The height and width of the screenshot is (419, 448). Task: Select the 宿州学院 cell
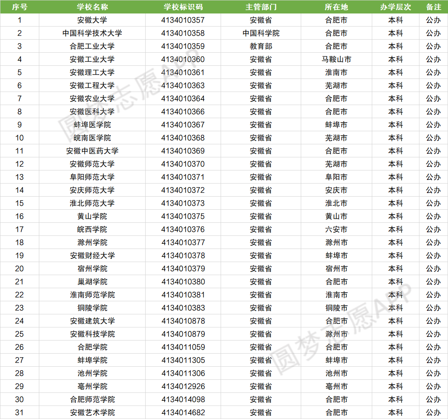tap(92, 269)
